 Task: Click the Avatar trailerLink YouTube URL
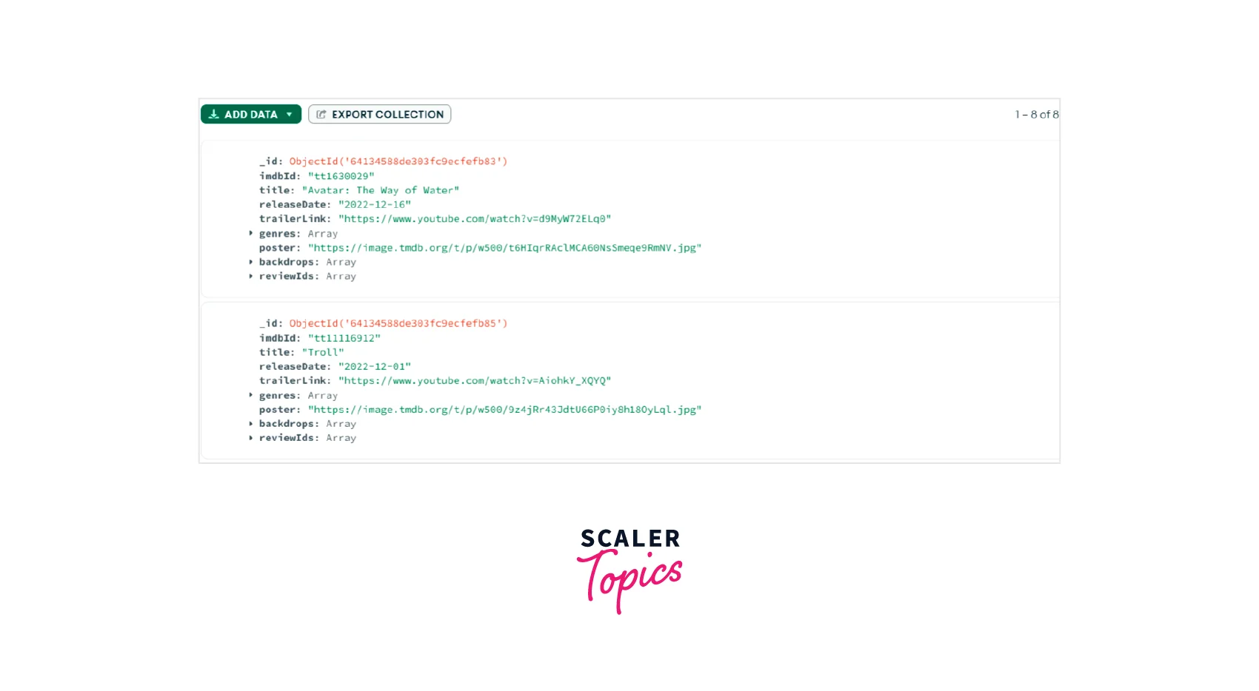pyautogui.click(x=475, y=219)
